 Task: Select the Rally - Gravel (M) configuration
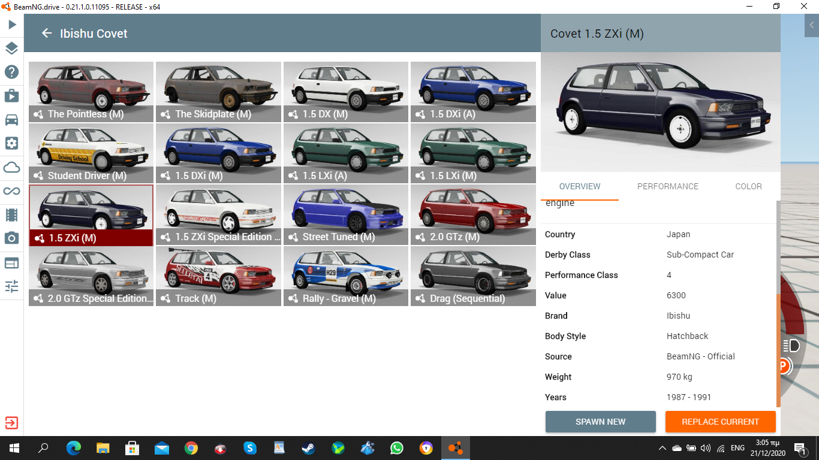click(346, 276)
